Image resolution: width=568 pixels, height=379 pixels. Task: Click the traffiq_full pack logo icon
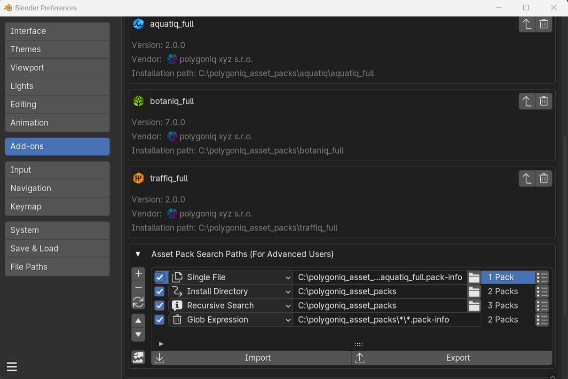pyautogui.click(x=138, y=178)
